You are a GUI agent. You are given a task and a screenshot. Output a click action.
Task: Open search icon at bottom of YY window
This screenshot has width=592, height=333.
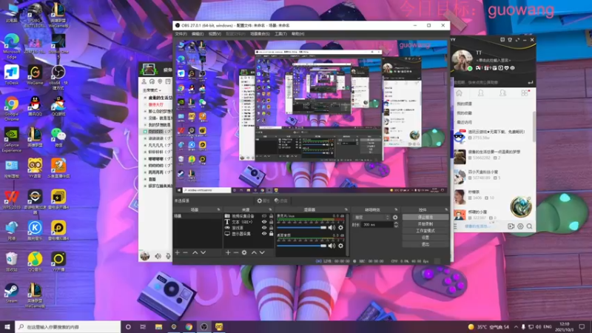[529, 226]
